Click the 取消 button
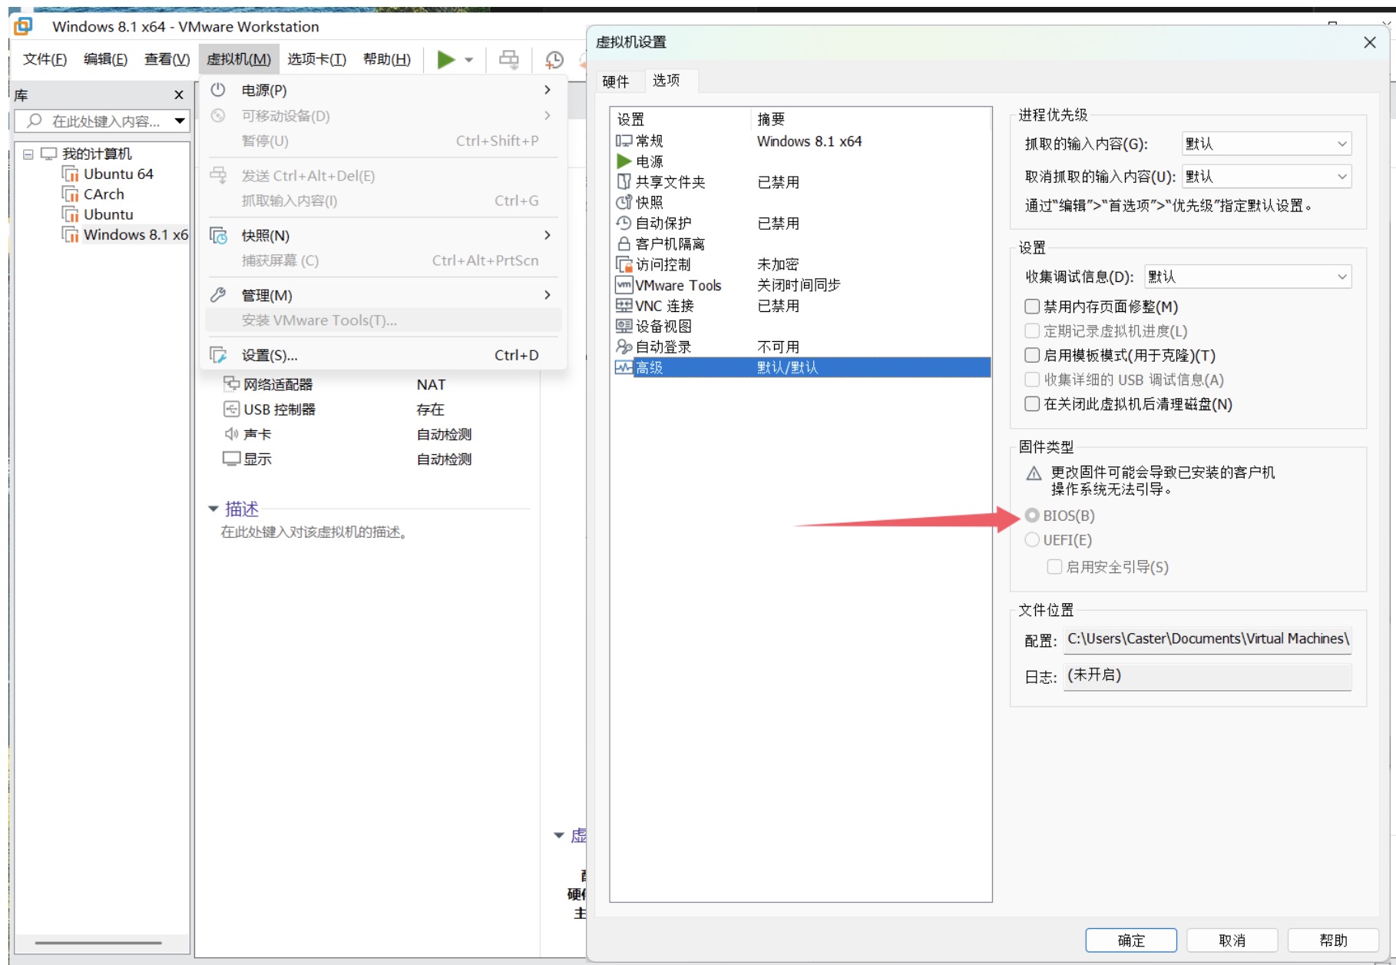 [1232, 940]
